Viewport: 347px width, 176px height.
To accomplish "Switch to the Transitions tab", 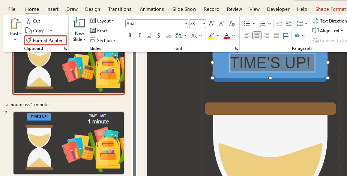I will click(120, 9).
